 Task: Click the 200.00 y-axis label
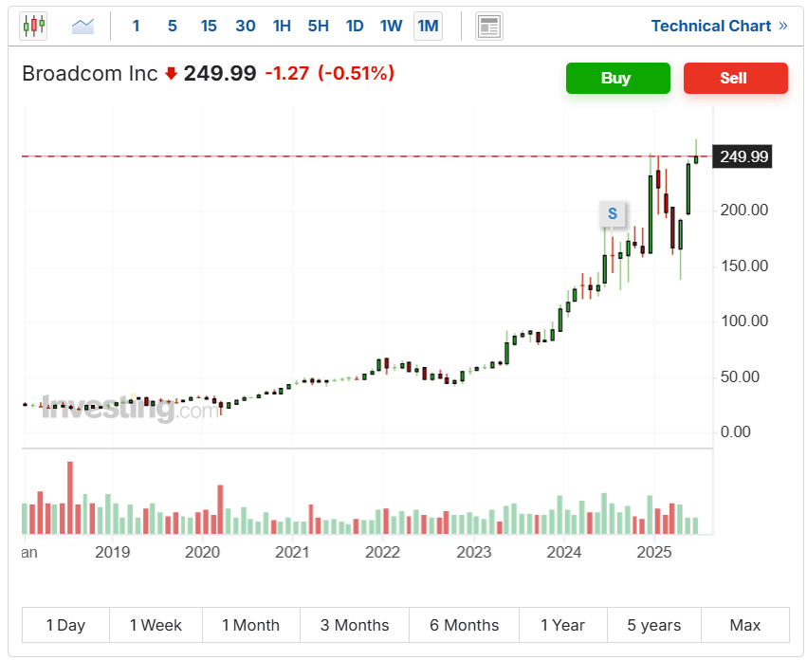tap(744, 211)
